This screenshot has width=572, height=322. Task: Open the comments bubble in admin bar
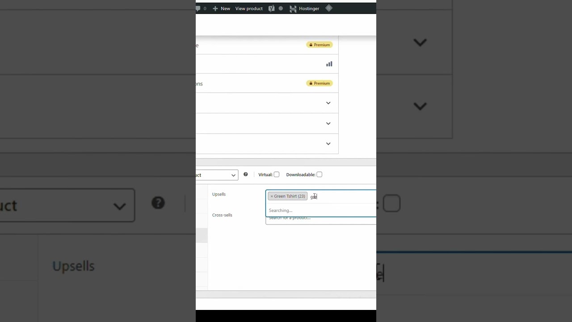201,8
